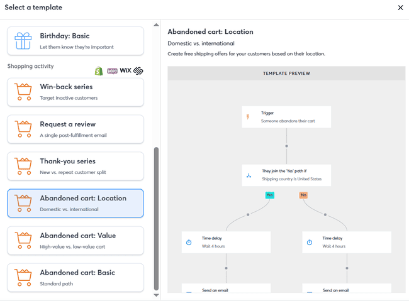Click the gift icon on Birthday: Basic
This screenshot has width=409, height=301.
coord(23,41)
